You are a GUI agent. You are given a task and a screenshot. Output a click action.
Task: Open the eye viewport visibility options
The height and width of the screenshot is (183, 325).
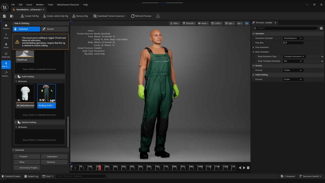tap(240, 23)
